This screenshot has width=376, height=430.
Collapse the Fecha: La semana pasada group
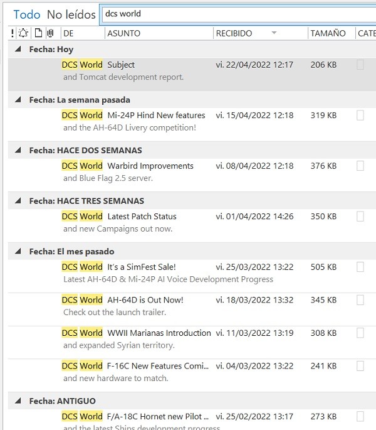(18, 100)
